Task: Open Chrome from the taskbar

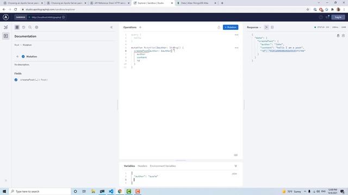Action: 120,191
